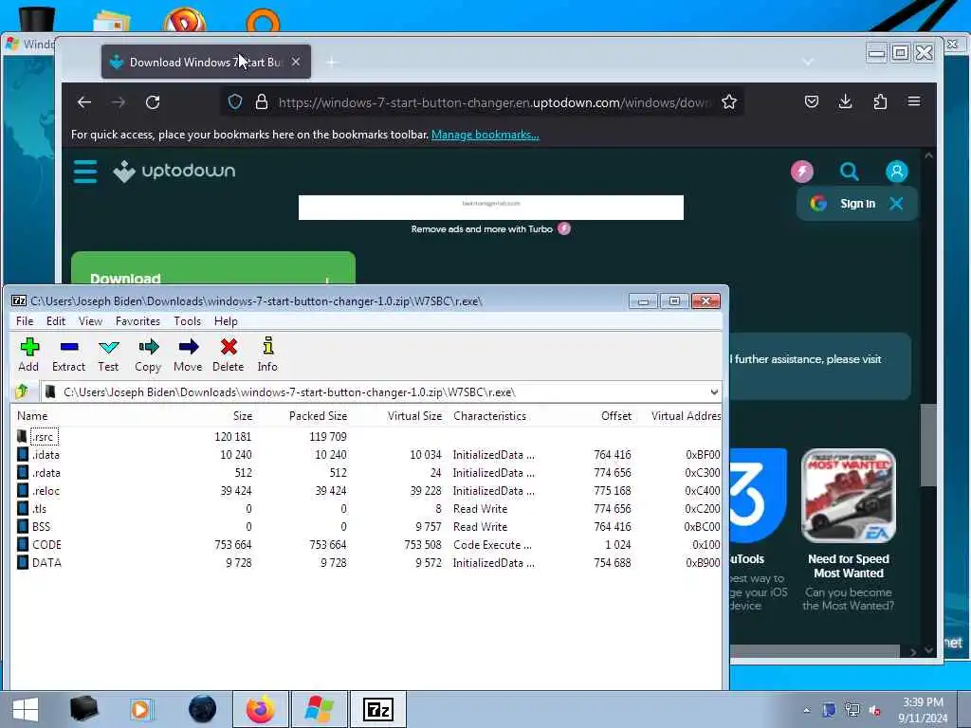Screen dimensions: 971x728
Task: Dismiss the Sign in popup
Action: 896,203
